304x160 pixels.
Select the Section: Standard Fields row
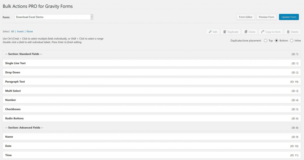tap(152, 54)
